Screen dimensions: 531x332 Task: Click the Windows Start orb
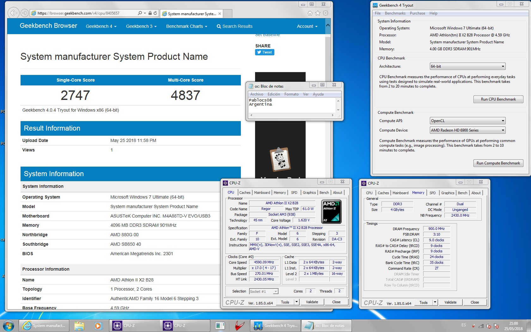[9, 326]
